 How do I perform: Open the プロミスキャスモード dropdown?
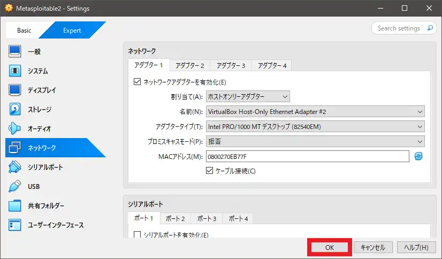pos(315,141)
